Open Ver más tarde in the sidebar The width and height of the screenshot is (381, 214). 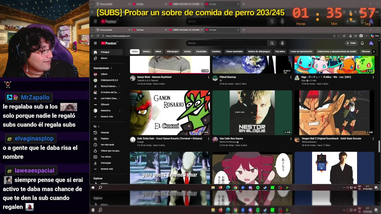107,145
